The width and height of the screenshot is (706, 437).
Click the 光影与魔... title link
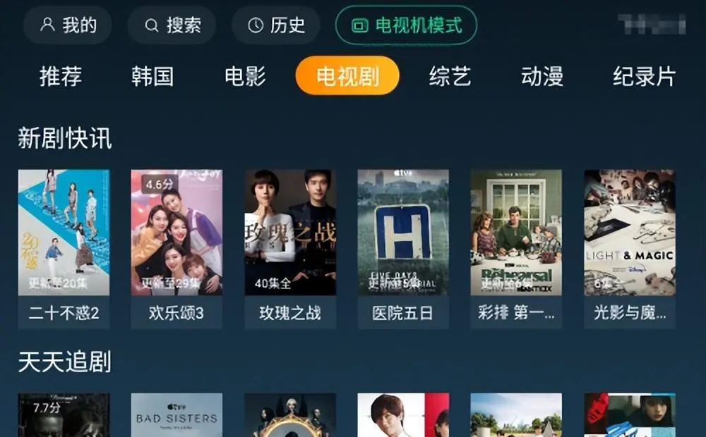pos(630,312)
